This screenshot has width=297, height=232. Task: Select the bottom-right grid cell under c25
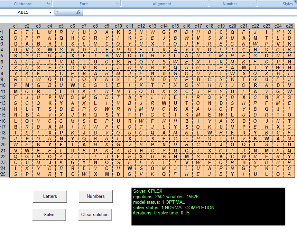289,174
